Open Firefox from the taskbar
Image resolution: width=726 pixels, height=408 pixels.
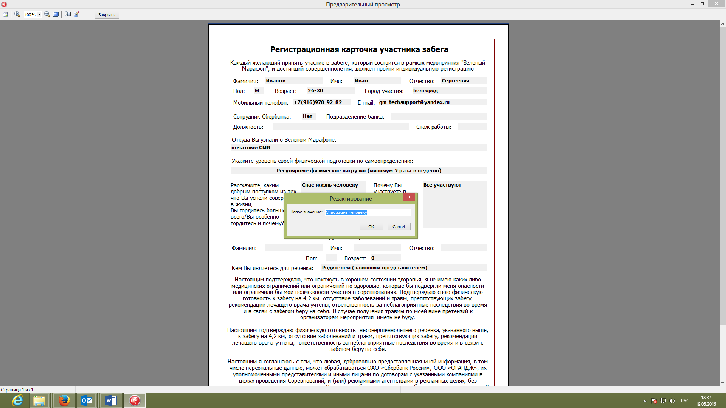pyautogui.click(x=64, y=400)
